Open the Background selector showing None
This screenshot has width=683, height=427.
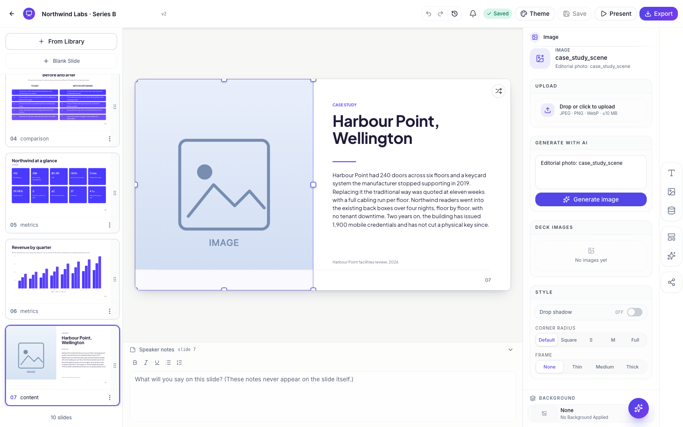[x=591, y=413]
